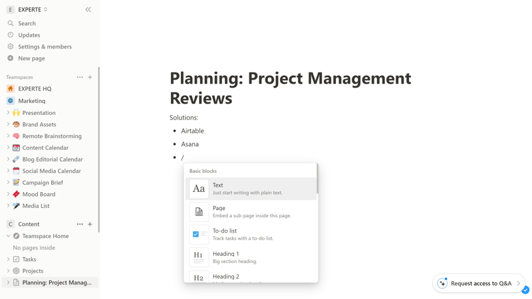Expand the Remote Brainstorming page tree
This screenshot has height=299, width=532.
coord(8,136)
